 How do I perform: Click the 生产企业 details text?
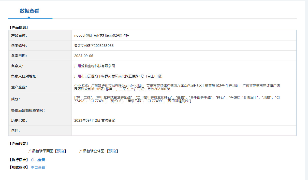coord(177,87)
